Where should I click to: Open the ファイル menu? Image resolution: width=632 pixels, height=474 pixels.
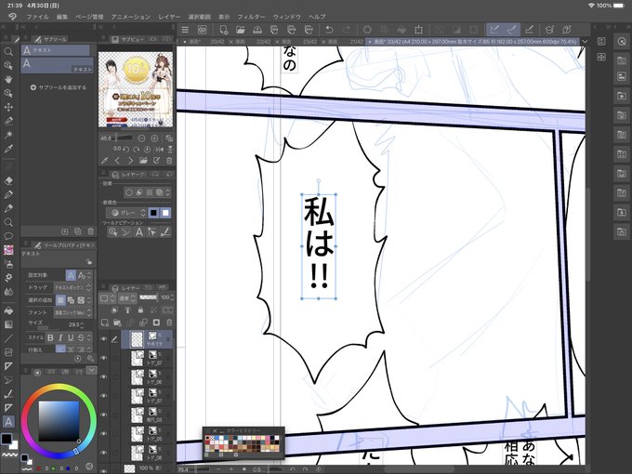point(37,17)
